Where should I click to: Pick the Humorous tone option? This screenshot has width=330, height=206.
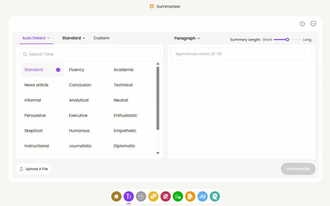click(x=79, y=131)
